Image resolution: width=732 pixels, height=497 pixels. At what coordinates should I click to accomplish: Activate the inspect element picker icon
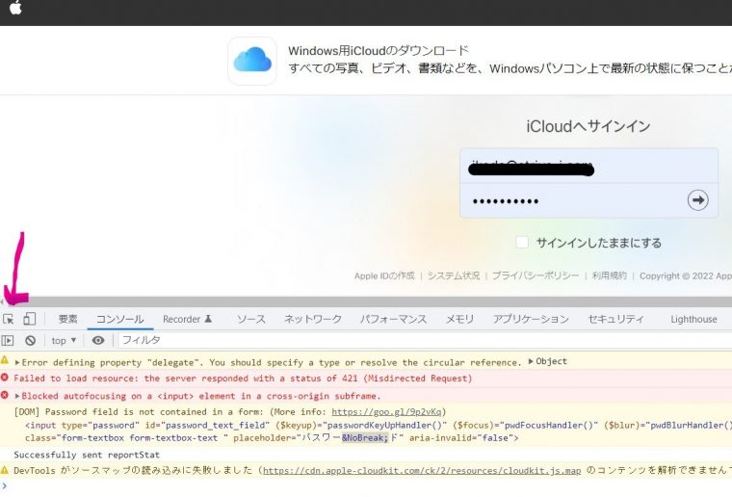tap(9, 319)
